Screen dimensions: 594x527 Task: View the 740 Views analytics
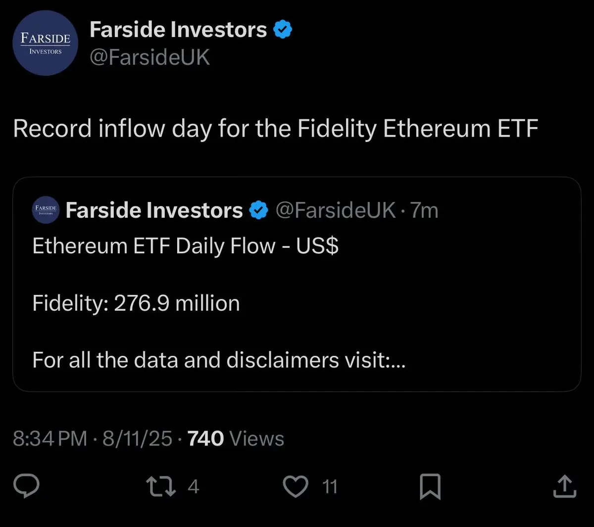236,438
